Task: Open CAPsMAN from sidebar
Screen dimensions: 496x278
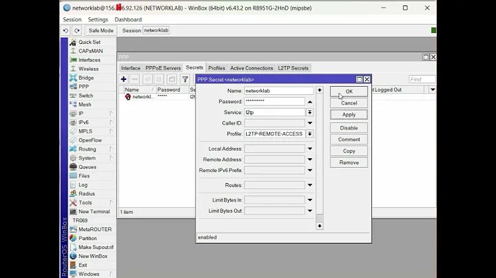Action: pos(90,51)
